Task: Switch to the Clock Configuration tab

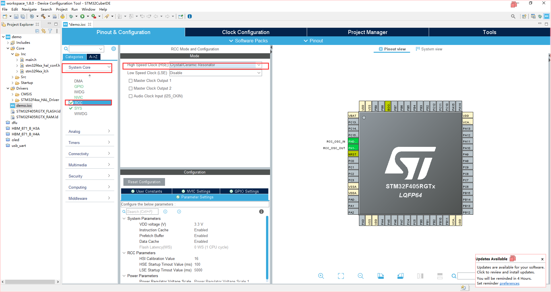Action: point(246,32)
